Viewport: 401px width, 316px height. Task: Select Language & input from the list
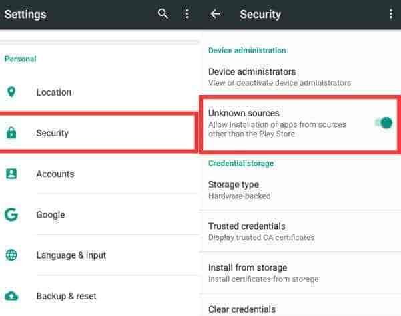[71, 255]
